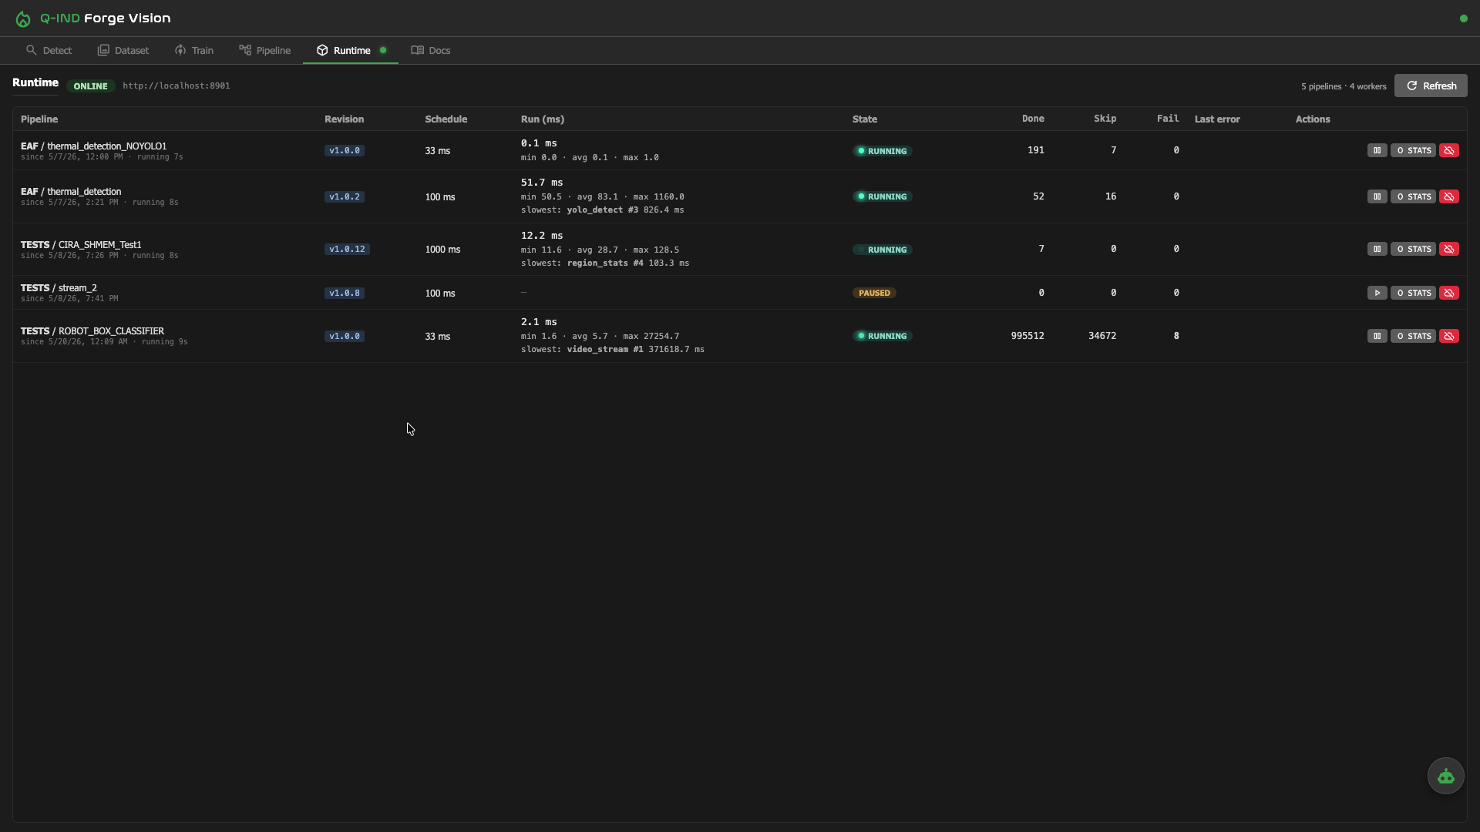Select the TESTS / CIRA_SHMEM_Test1 pipeline name
This screenshot has height=832, width=1480.
click(81, 245)
